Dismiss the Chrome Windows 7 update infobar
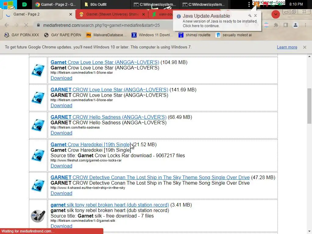The width and height of the screenshot is (312, 234). [304, 47]
